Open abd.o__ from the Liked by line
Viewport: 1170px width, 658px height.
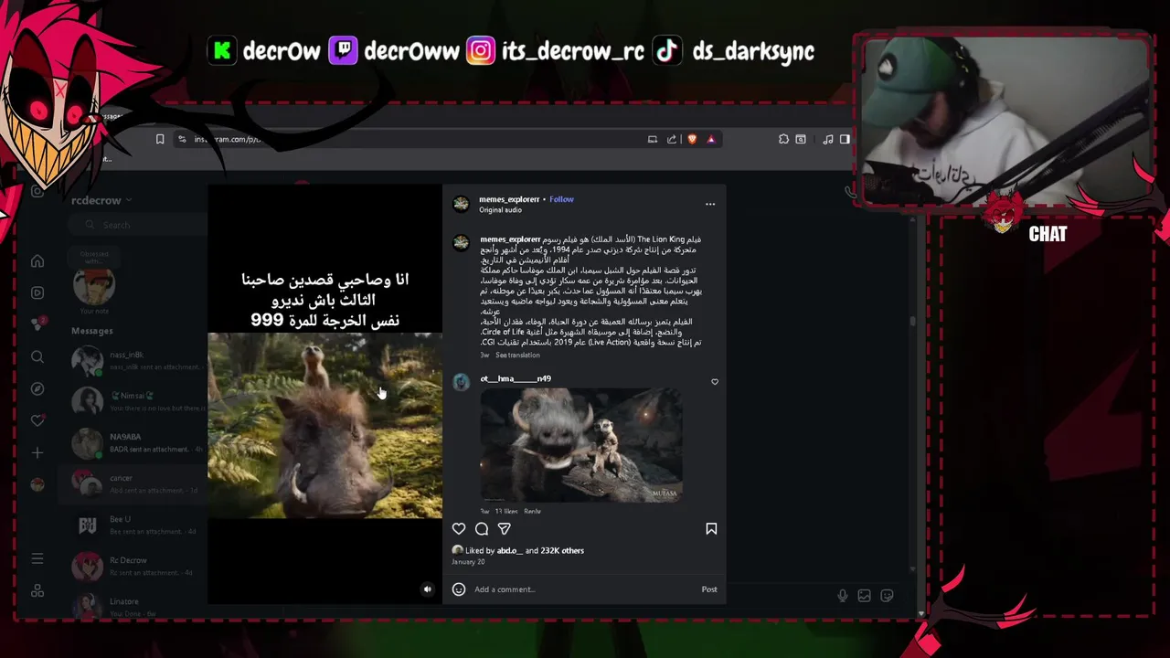509,550
